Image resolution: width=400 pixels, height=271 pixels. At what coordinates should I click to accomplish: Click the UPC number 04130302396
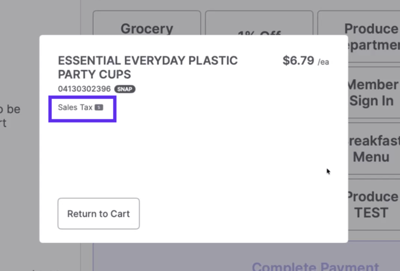click(x=84, y=89)
